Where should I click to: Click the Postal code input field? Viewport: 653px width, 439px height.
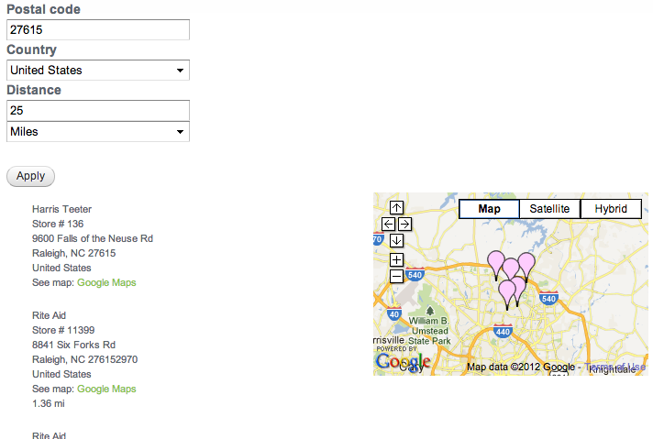pos(97,30)
